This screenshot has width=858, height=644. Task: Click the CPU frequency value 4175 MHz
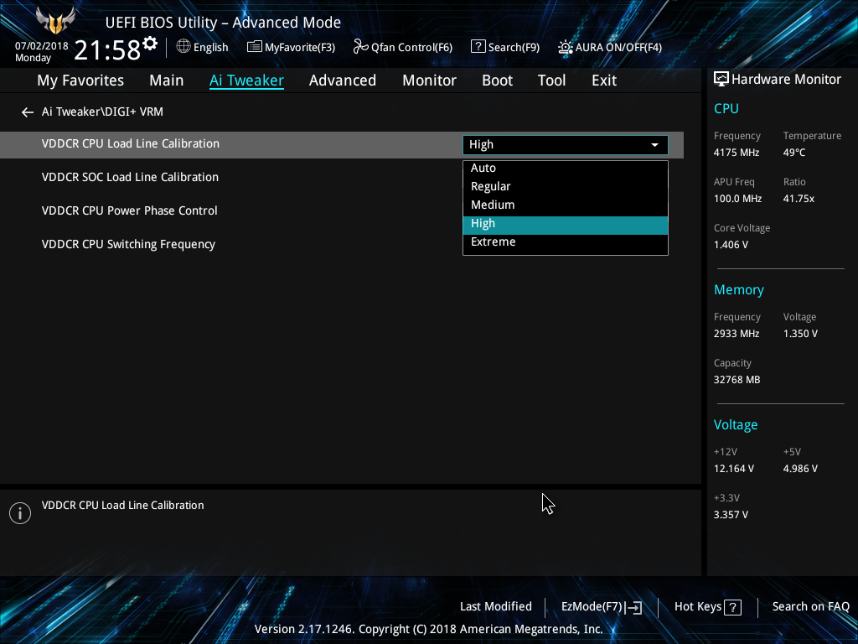tap(737, 153)
